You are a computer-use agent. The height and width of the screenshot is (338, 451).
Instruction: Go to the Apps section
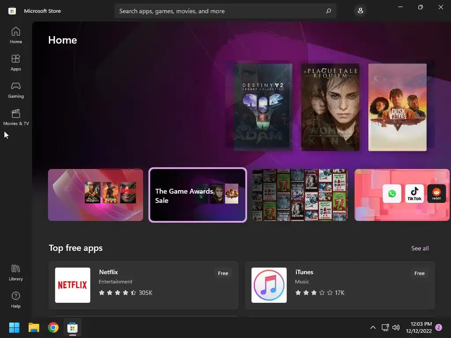16,62
